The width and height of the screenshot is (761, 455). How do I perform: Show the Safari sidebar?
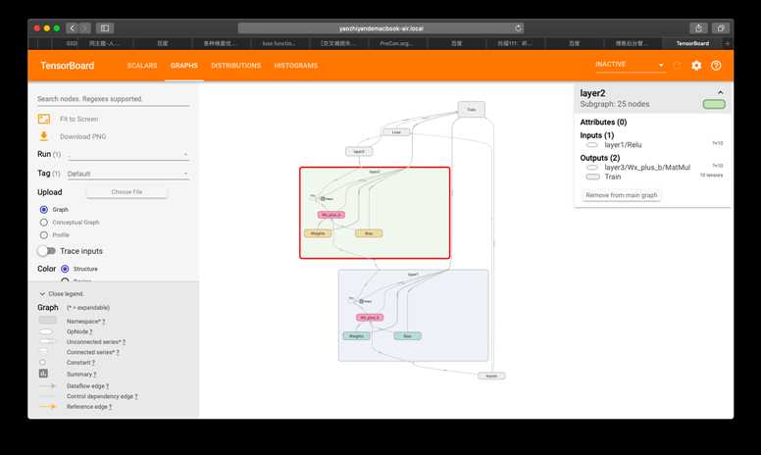[x=105, y=28]
